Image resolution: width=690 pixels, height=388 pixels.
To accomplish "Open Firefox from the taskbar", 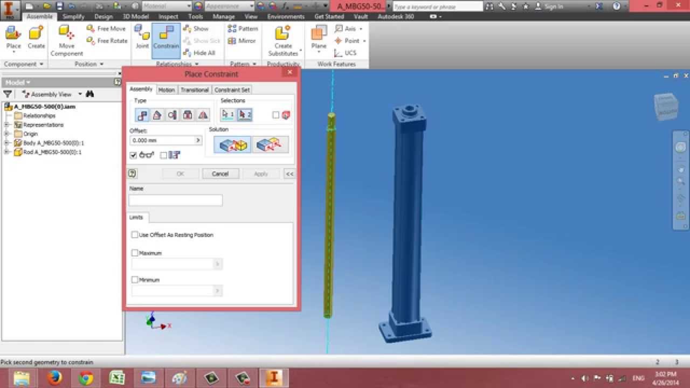I will pos(54,378).
